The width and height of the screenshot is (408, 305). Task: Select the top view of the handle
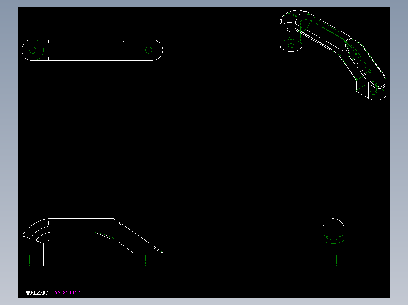(x=92, y=50)
